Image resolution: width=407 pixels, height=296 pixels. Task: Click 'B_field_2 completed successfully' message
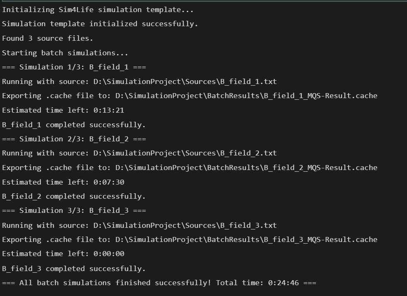point(74,196)
